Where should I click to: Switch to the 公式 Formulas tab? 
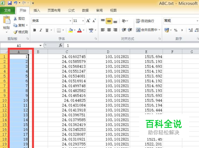[x=71, y=10]
